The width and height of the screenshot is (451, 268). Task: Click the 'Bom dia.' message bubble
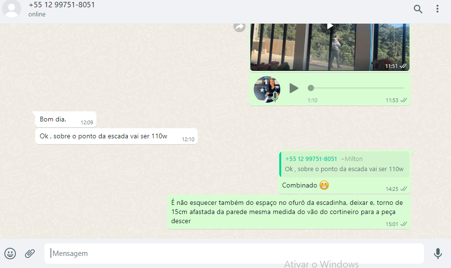tap(66, 120)
